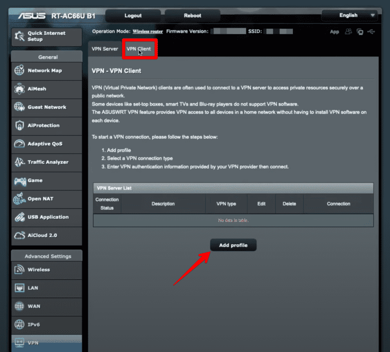The height and width of the screenshot is (352, 390).
Task: Click the Game controller icon
Action: pyautogui.click(x=20, y=181)
